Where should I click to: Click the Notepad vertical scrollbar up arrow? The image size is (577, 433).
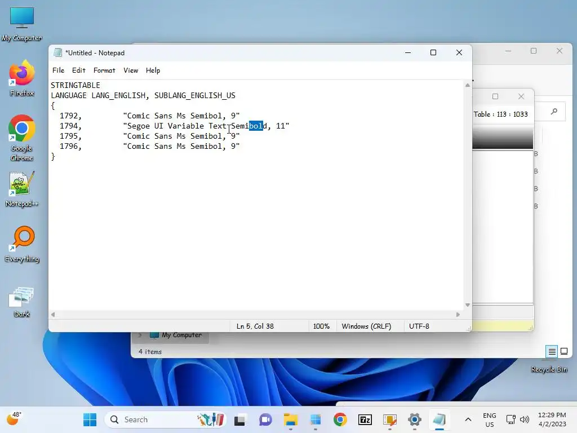[x=467, y=85]
